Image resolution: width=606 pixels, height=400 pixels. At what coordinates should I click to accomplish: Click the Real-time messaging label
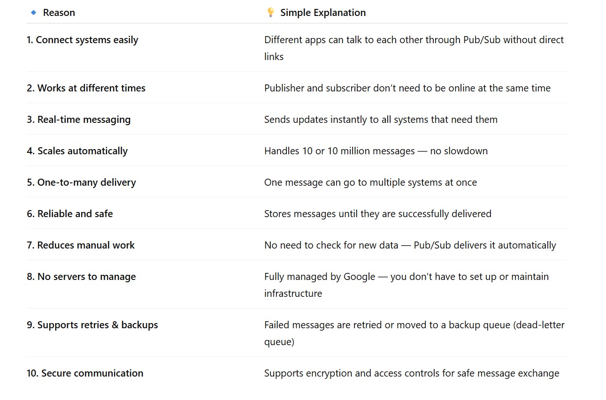coord(78,120)
